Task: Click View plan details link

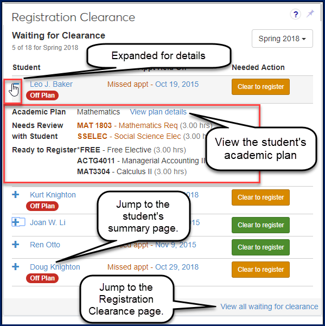Action: 158,112
